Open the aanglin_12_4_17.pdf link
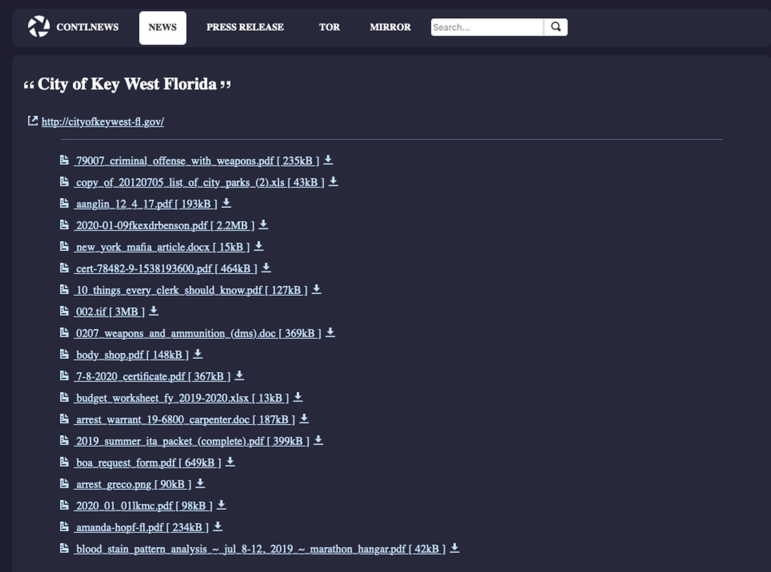 146,204
